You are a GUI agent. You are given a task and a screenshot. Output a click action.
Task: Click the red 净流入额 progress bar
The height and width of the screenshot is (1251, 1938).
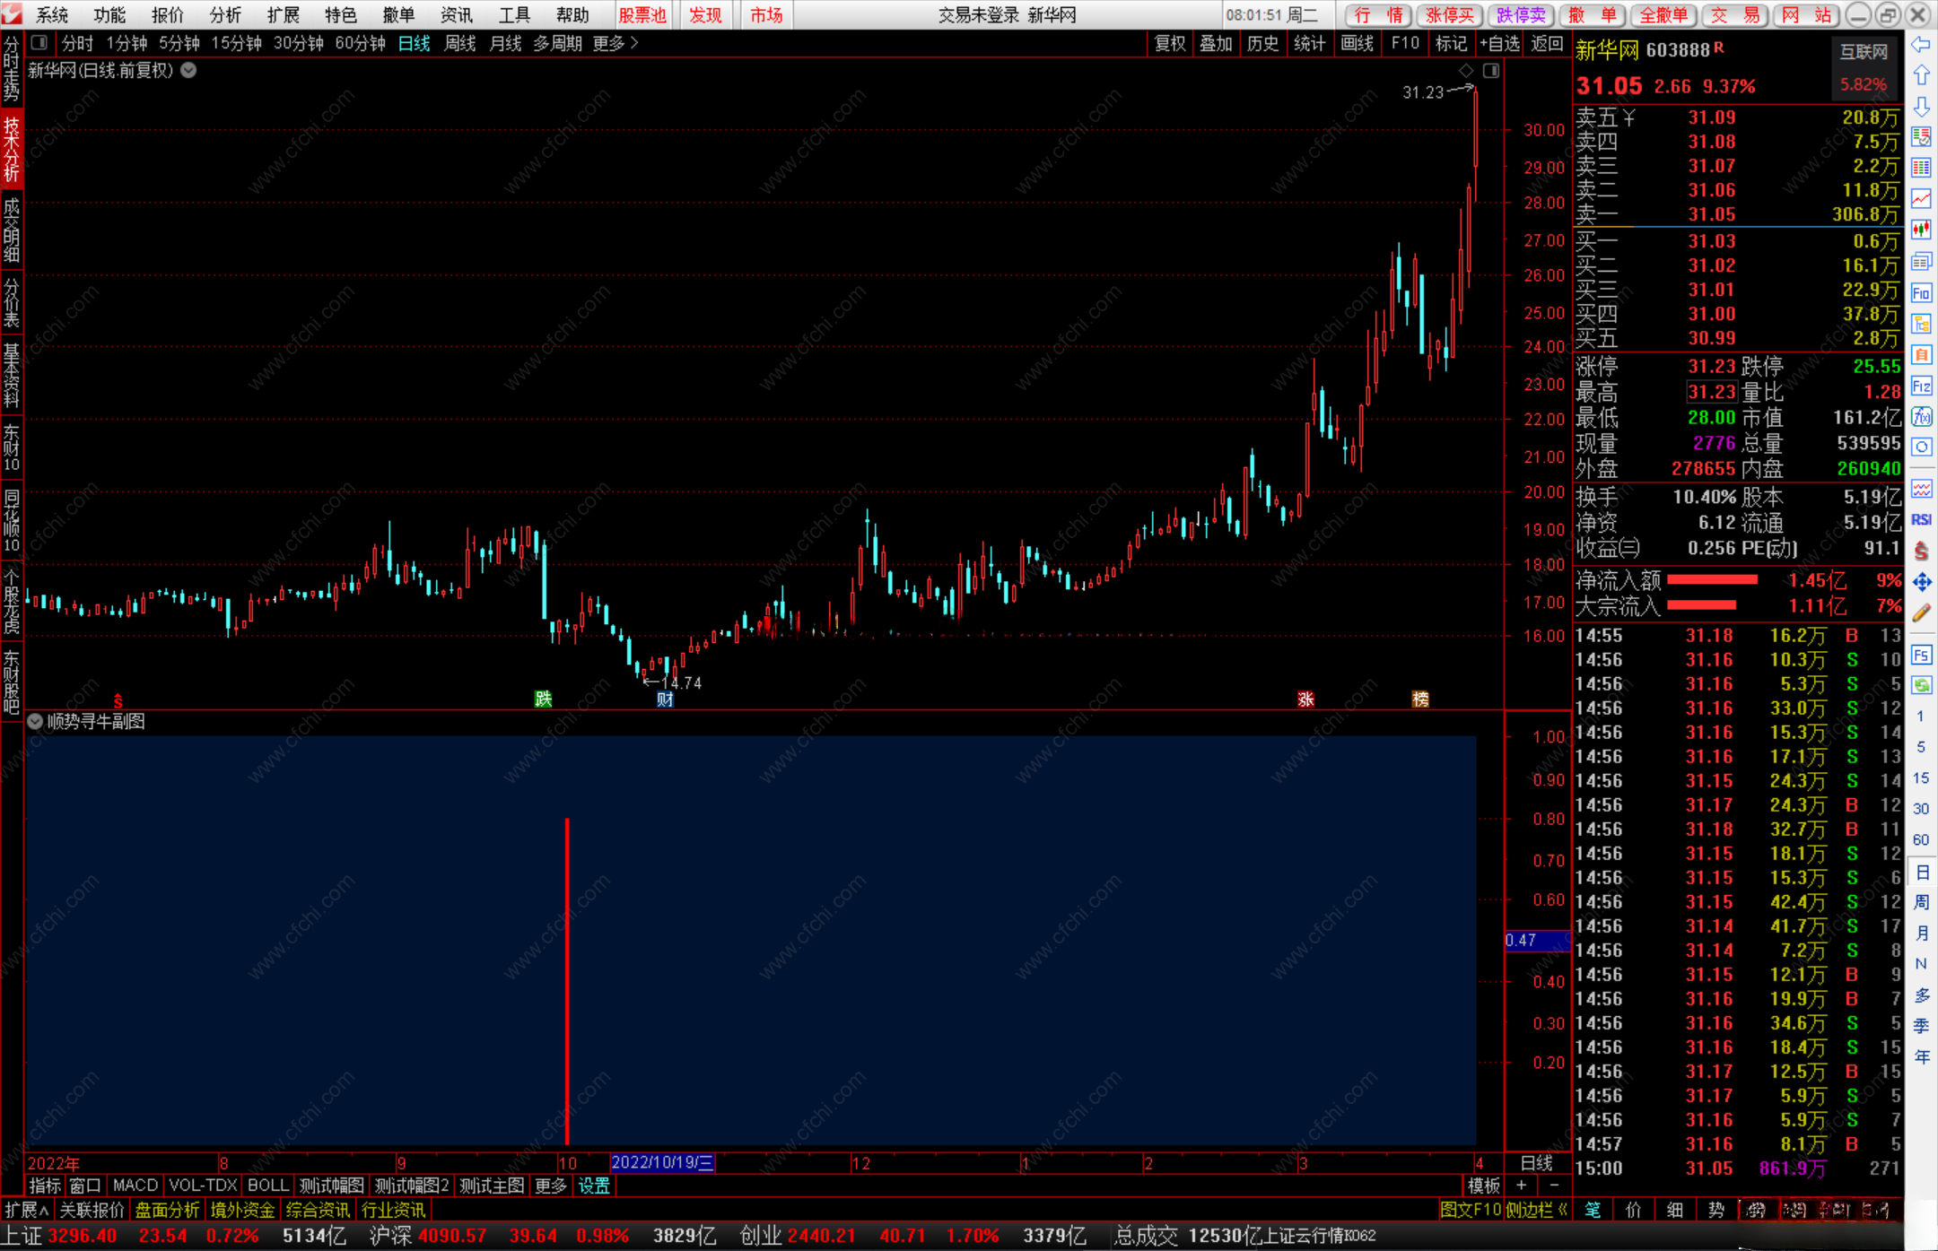(x=1712, y=580)
